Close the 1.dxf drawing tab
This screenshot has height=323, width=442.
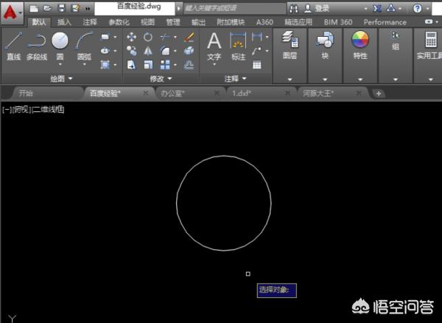pos(287,94)
